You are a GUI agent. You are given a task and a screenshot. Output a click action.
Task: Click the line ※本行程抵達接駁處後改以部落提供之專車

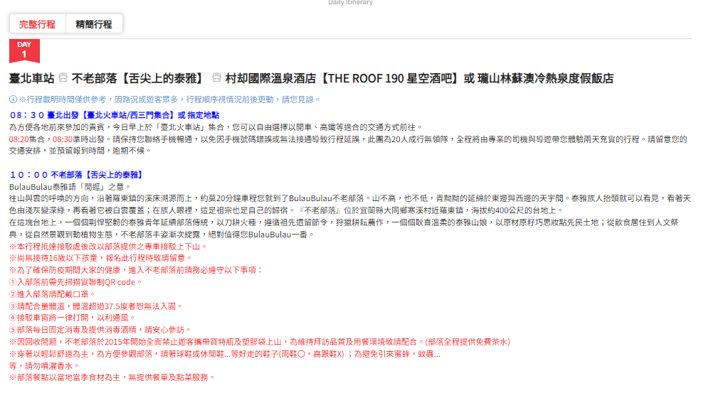point(107,247)
